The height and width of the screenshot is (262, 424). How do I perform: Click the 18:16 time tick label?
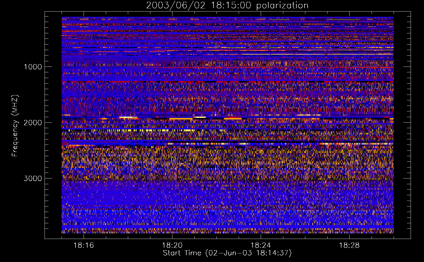click(x=84, y=245)
